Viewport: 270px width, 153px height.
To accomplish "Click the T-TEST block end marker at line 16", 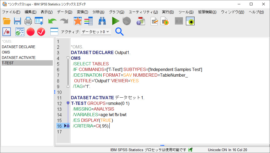I will [68, 126].
